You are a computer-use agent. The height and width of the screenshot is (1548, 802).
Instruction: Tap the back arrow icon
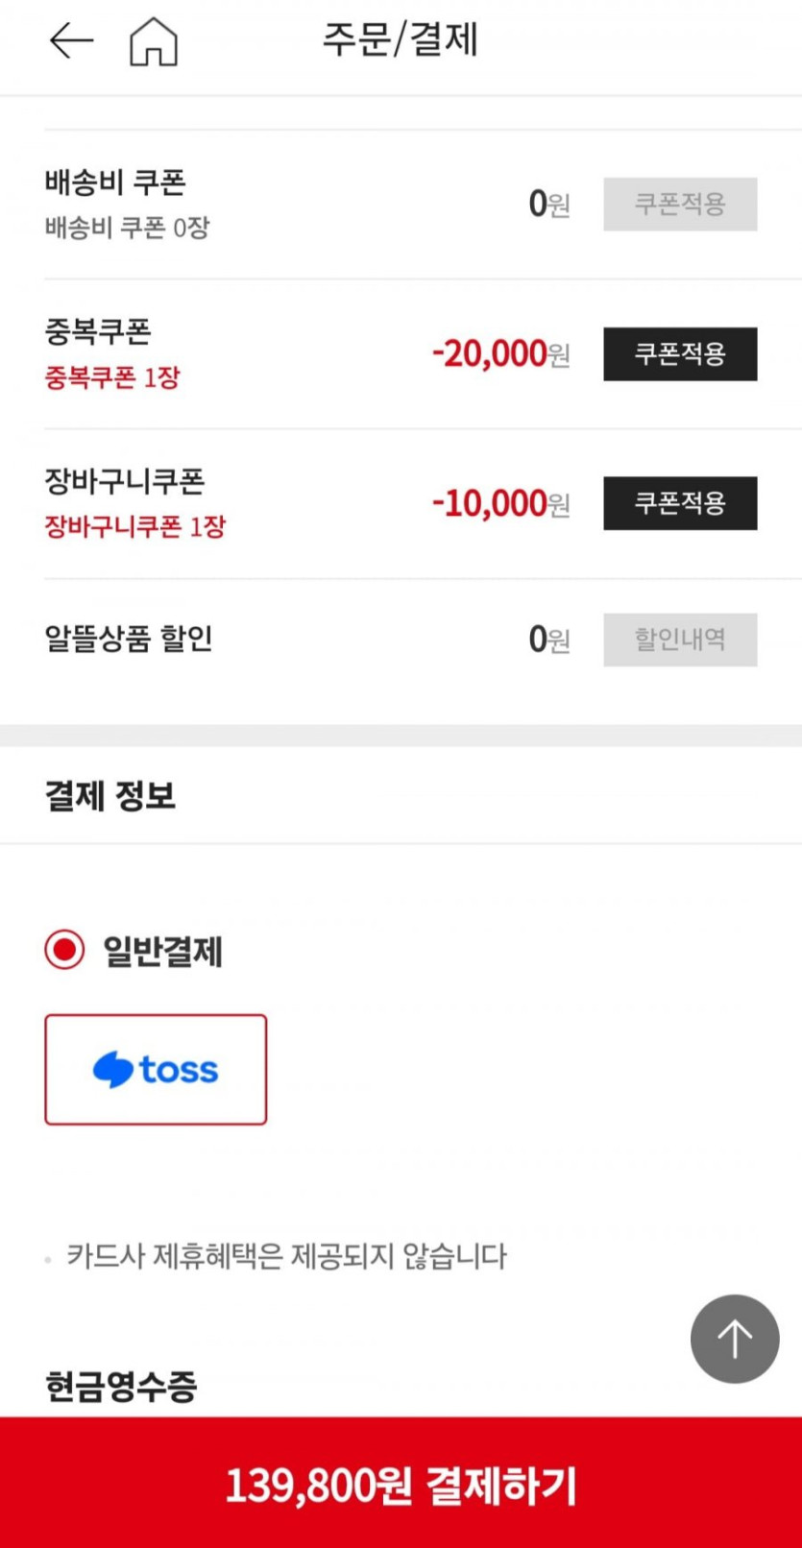71,40
